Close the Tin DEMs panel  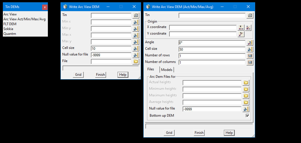pos(45,7)
